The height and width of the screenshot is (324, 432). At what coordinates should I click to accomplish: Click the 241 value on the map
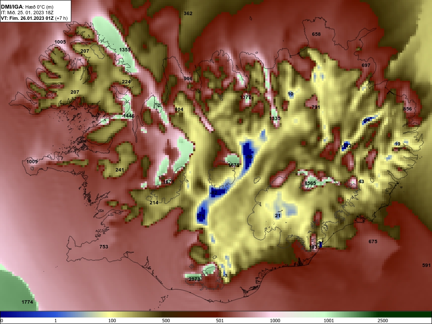point(120,170)
